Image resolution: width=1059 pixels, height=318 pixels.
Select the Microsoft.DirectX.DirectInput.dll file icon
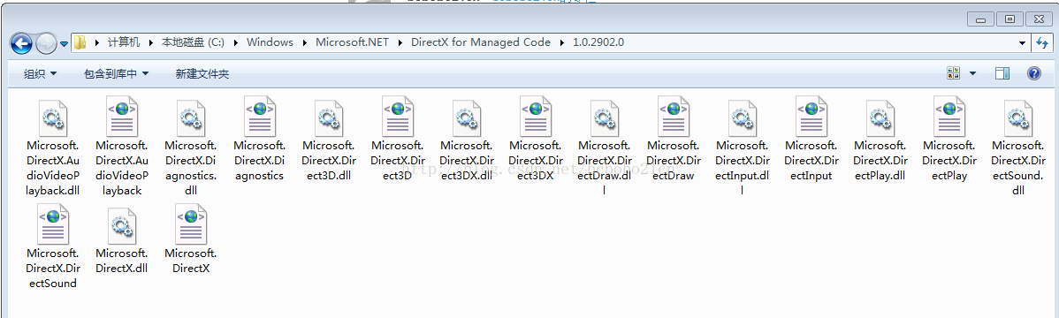[742, 118]
